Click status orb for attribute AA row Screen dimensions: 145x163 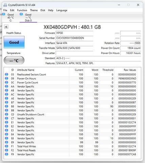tap(6, 86)
